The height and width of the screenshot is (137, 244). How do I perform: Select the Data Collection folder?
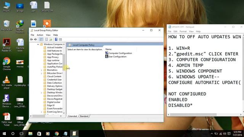[53, 83]
